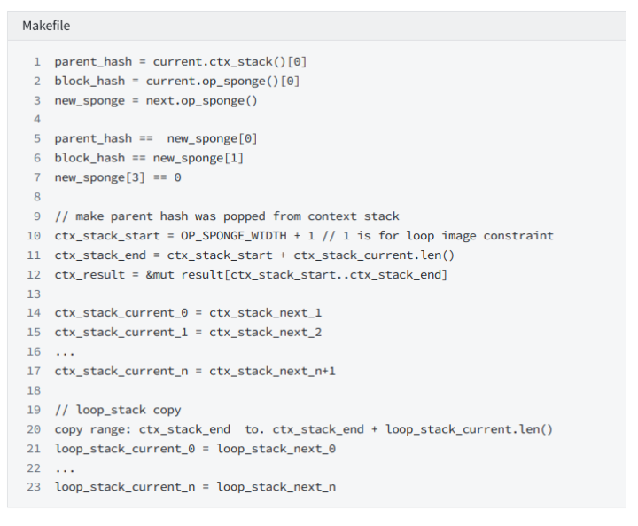Click the Makefile header label
Screen dimensions: 638x526
46,26
